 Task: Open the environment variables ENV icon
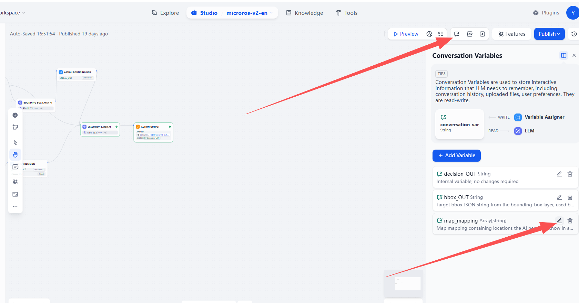(470, 34)
